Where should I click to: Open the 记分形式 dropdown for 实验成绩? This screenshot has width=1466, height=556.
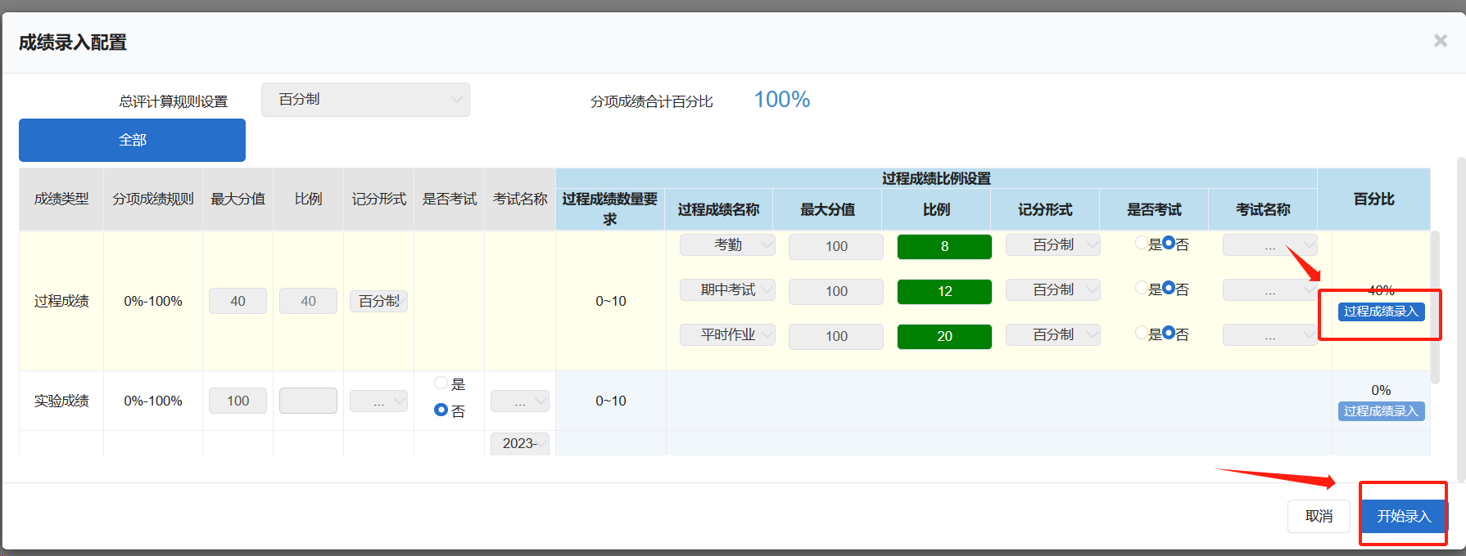(378, 401)
